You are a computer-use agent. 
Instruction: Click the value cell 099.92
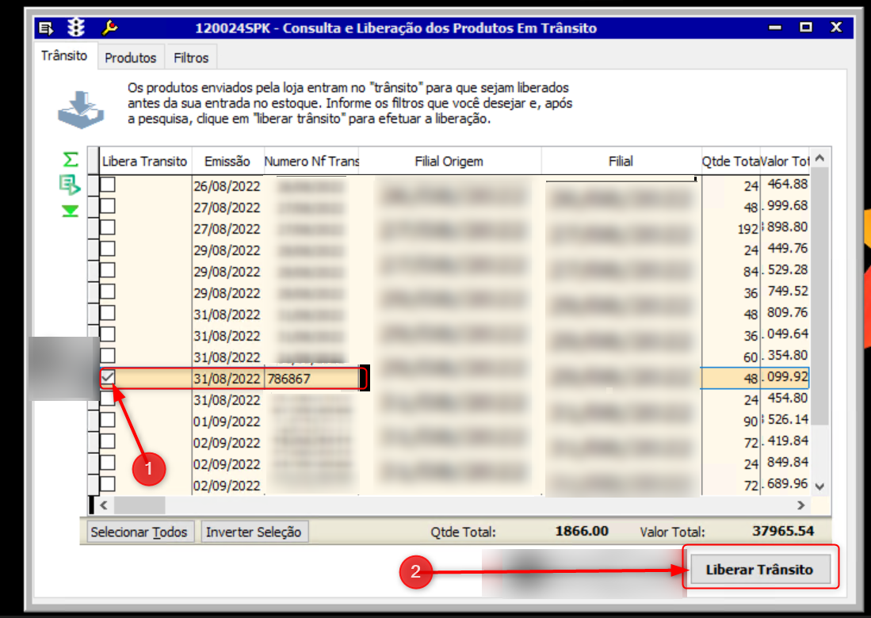coord(785,378)
